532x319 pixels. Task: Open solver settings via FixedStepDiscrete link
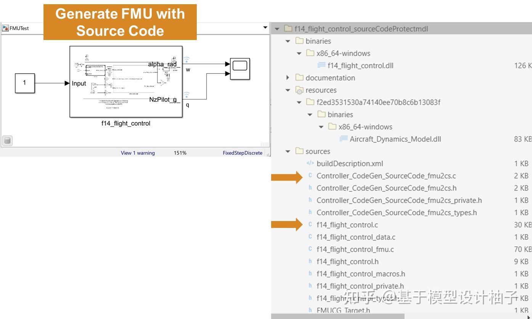[x=243, y=152]
